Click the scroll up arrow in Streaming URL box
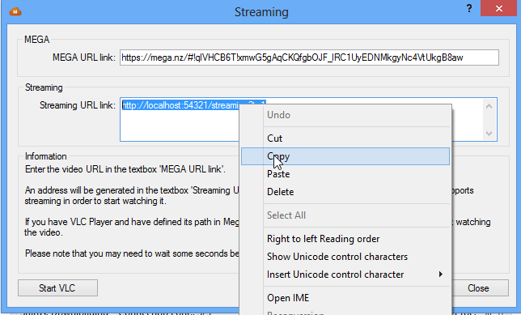This screenshot has height=315, width=521. click(x=489, y=106)
